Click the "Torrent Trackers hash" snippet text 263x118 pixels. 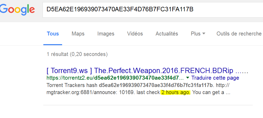(72, 85)
